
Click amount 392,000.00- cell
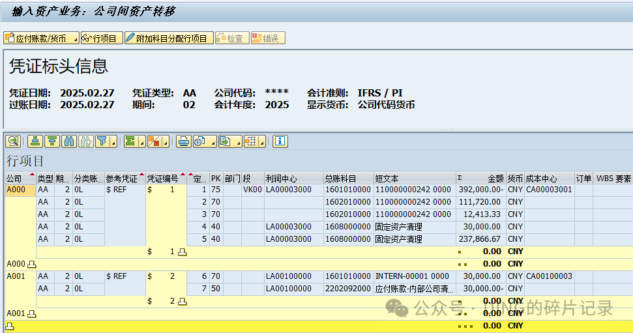[x=481, y=190]
